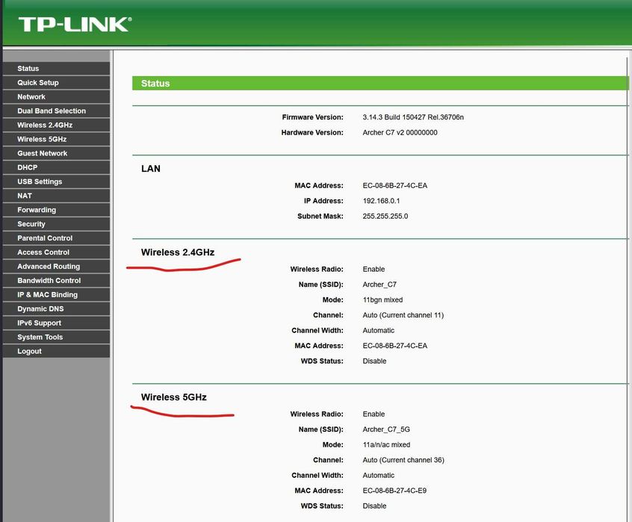Go to Wireless 2.4GHz sidebar menu

click(x=56, y=125)
